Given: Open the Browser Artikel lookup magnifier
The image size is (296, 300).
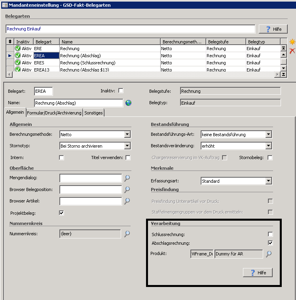Looking at the screenshot, I should tap(127, 201).
